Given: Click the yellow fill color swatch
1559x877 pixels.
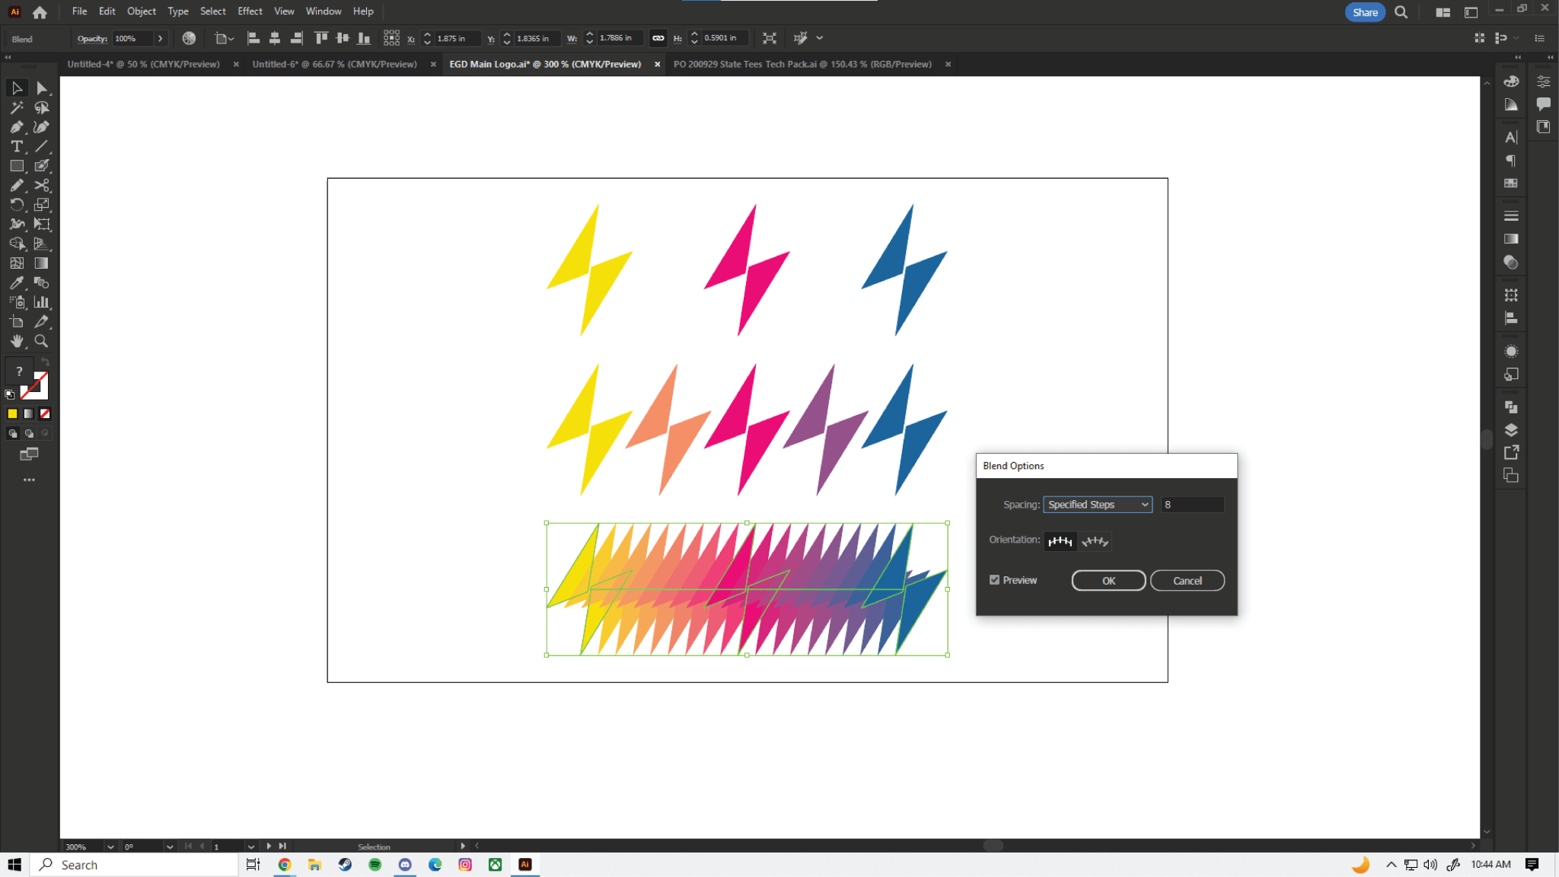Looking at the screenshot, I should [12, 413].
